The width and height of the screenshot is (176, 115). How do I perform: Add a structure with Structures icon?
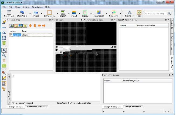coord(22,12)
